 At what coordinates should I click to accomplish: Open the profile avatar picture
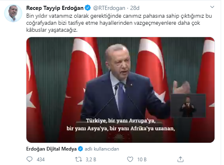[13, 13]
